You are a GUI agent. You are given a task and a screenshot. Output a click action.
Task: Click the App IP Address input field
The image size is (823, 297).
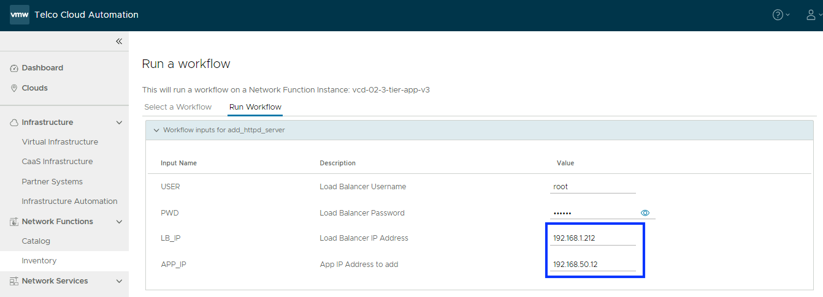coord(592,265)
